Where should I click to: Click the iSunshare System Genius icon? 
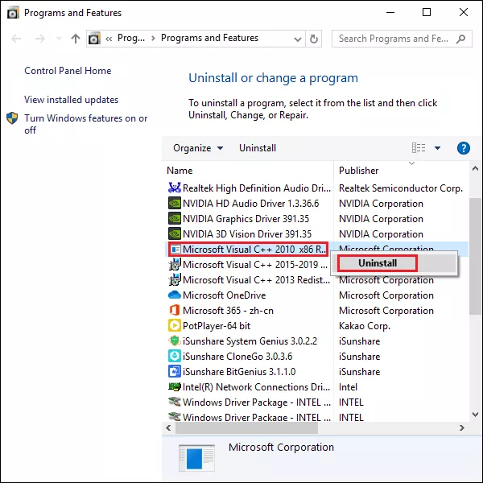click(x=175, y=341)
